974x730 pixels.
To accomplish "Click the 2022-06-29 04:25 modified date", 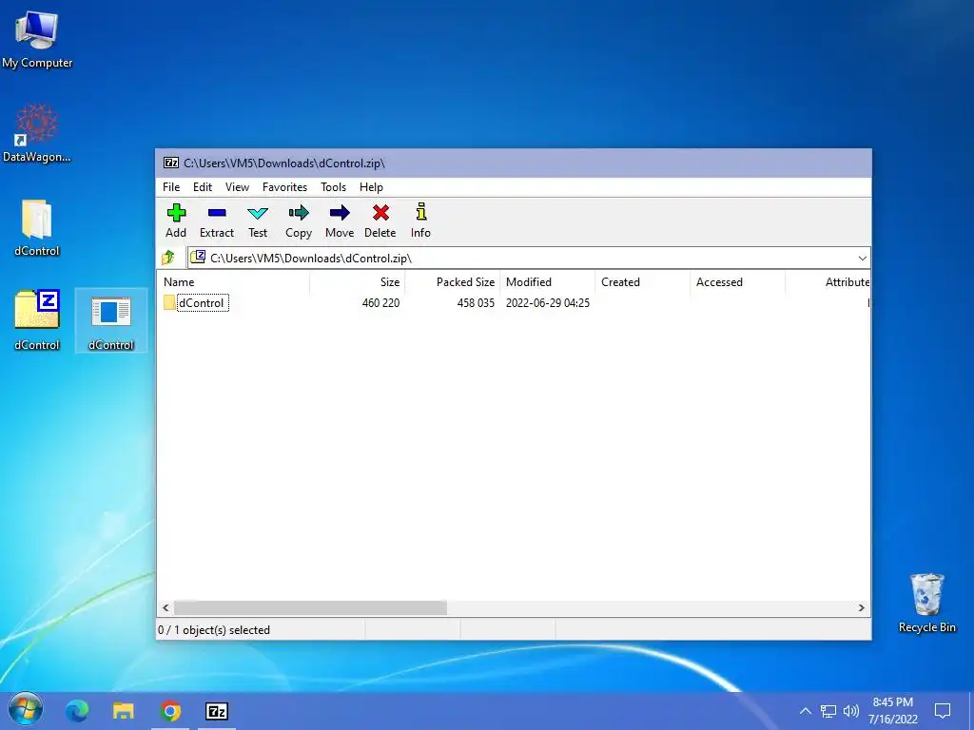I will coord(548,303).
